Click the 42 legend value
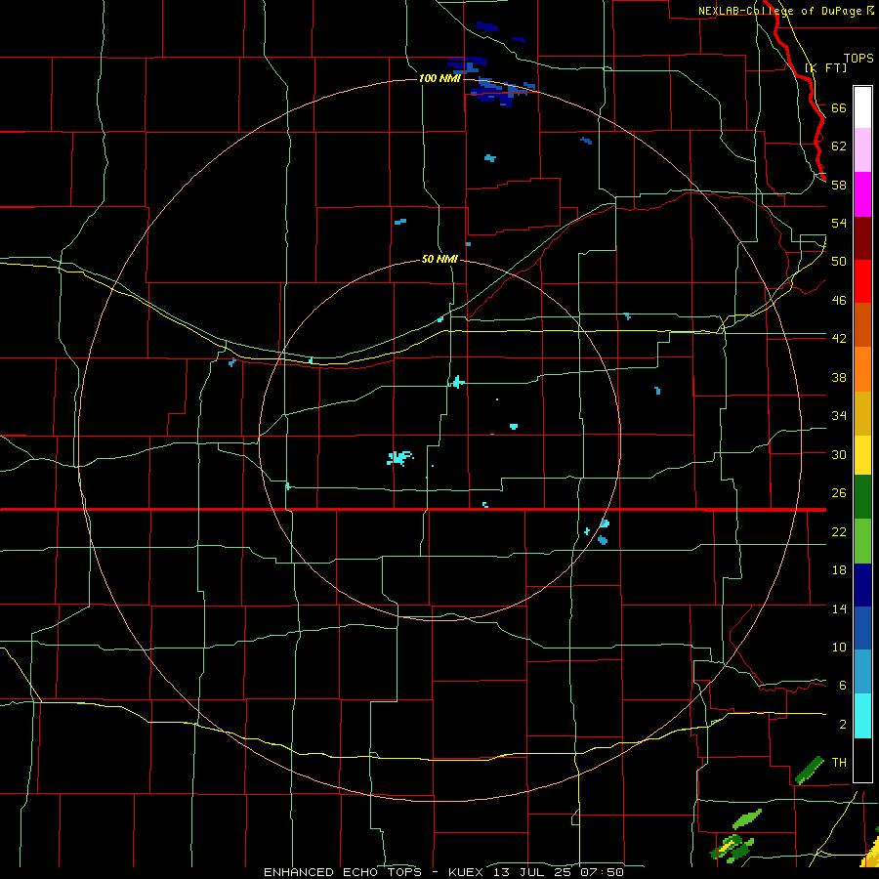Viewport: 879px width, 879px height. [839, 338]
